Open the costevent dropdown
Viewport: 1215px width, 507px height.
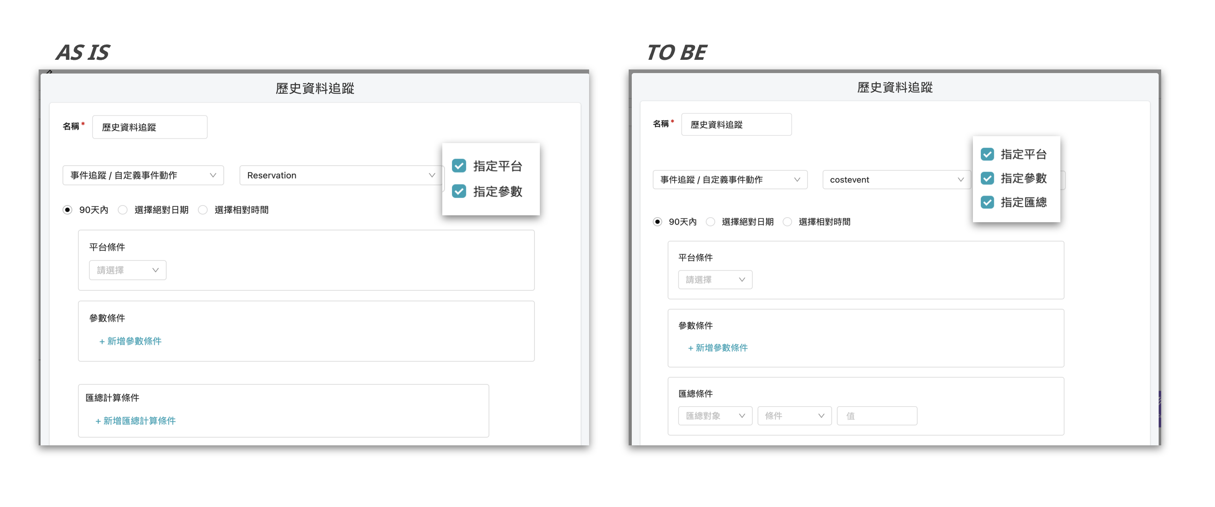896,179
